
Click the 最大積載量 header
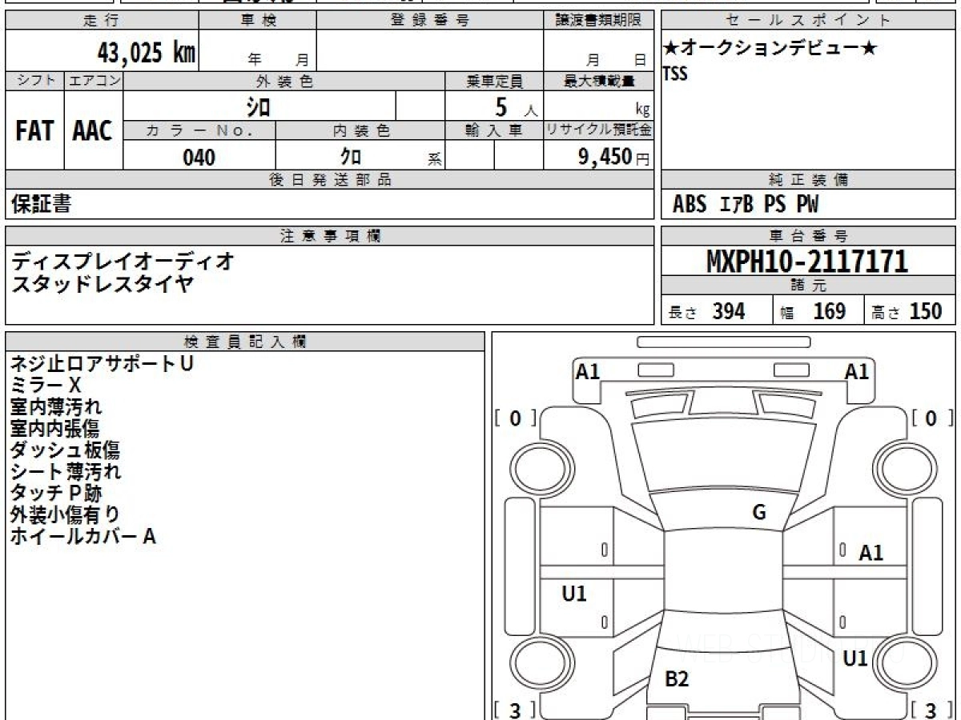coord(599,81)
